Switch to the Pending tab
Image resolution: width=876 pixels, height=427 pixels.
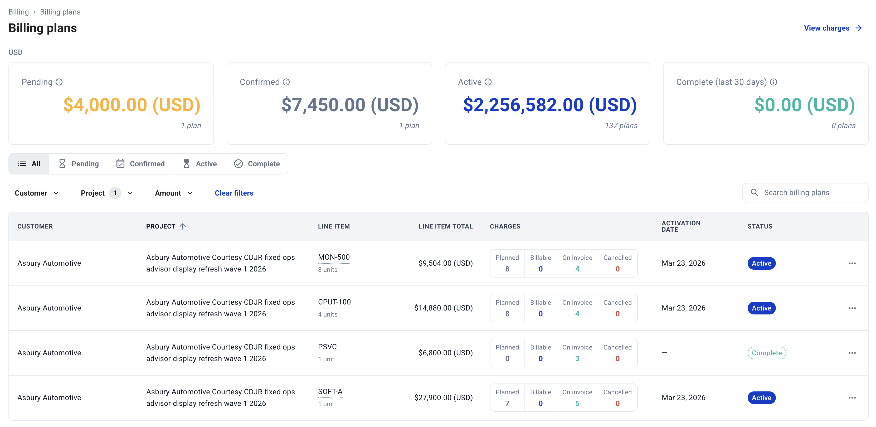pyautogui.click(x=78, y=164)
